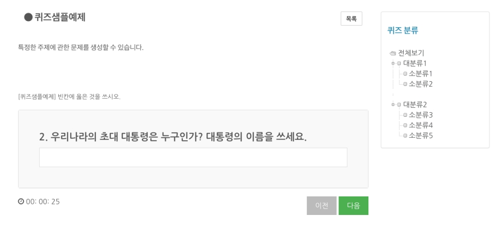This screenshot has height=236, width=502.
Task: Click the page icon beside 소분류3
Action: pos(405,115)
